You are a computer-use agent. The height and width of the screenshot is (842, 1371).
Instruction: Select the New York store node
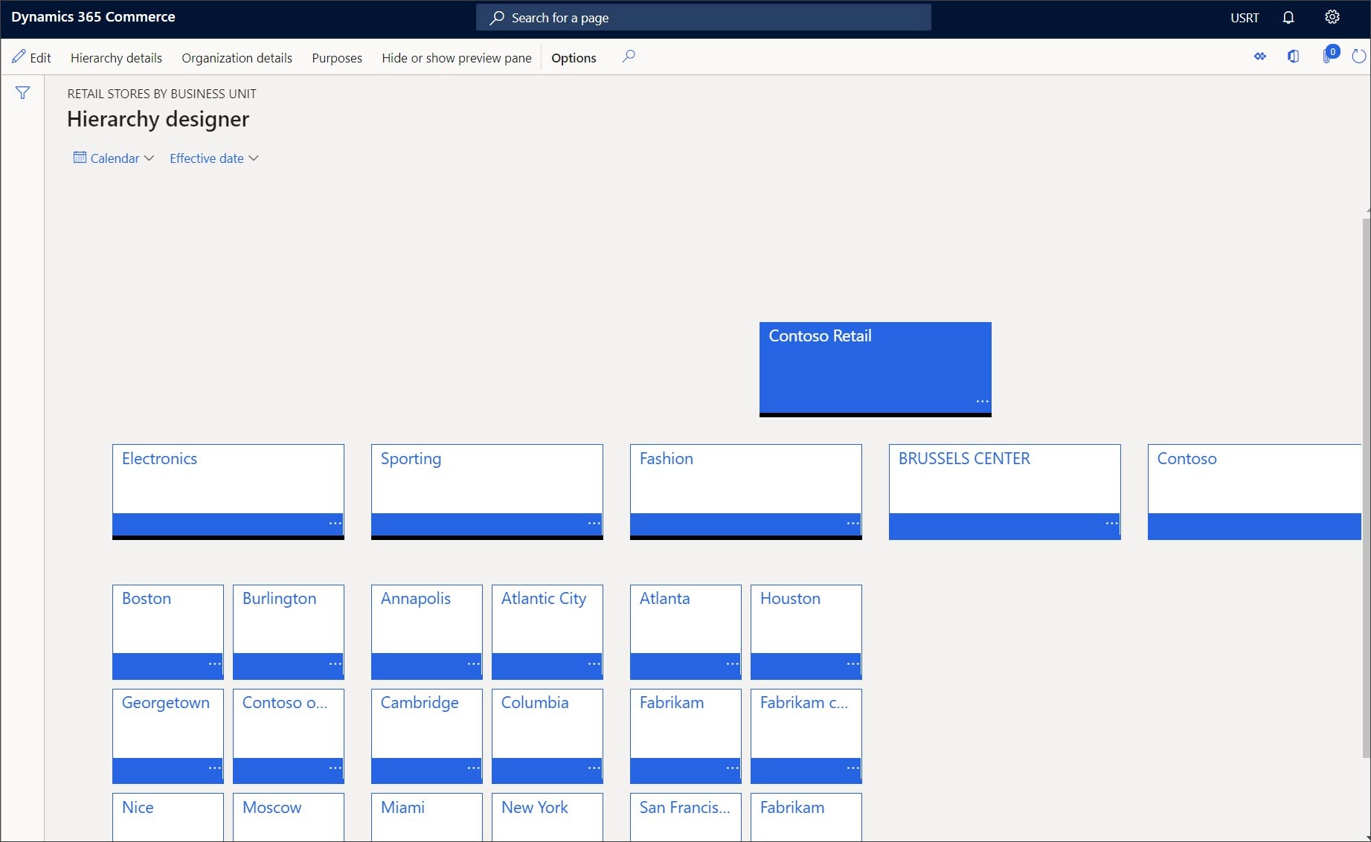click(x=548, y=817)
